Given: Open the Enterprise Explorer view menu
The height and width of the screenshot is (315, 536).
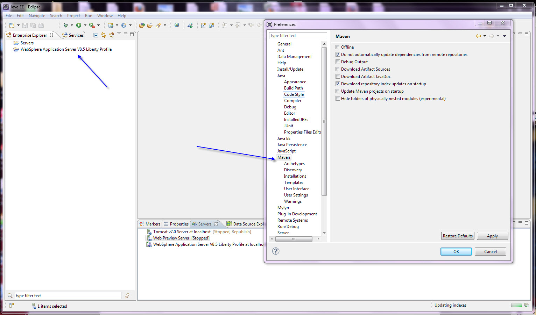Looking at the screenshot, I should click(119, 34).
